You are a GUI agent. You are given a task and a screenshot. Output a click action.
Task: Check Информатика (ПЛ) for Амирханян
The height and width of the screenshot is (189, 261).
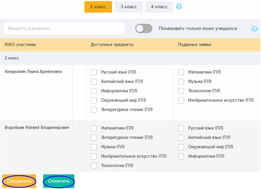(x=94, y=91)
